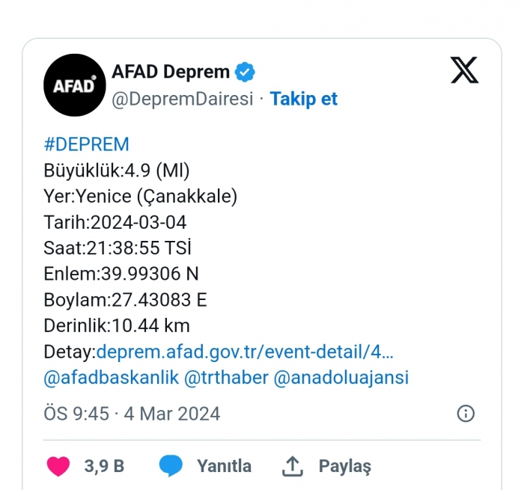The image size is (524, 490).
Task: Open the deprem.afad.gov.tr event detail link
Action: point(245,352)
